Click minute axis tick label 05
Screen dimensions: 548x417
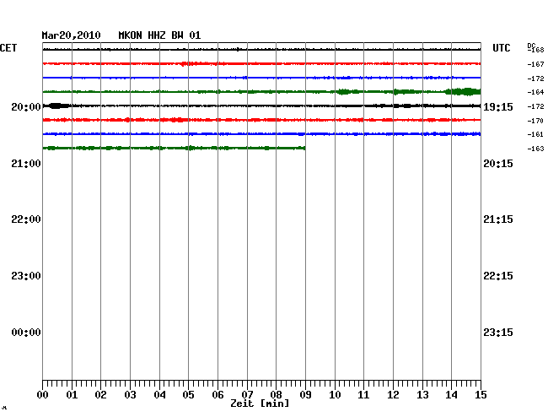[x=188, y=395]
